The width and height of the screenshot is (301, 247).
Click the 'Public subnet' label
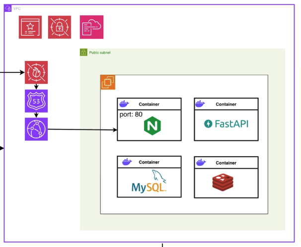[100, 53]
